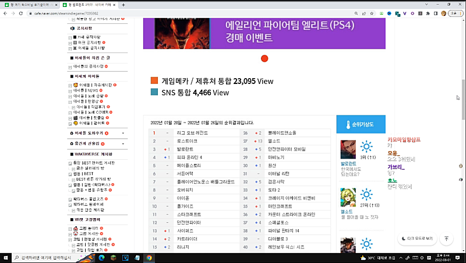Click the sun icon beside 엘소드 ranking
Viewport: 466px width, 263px height.
click(366, 194)
